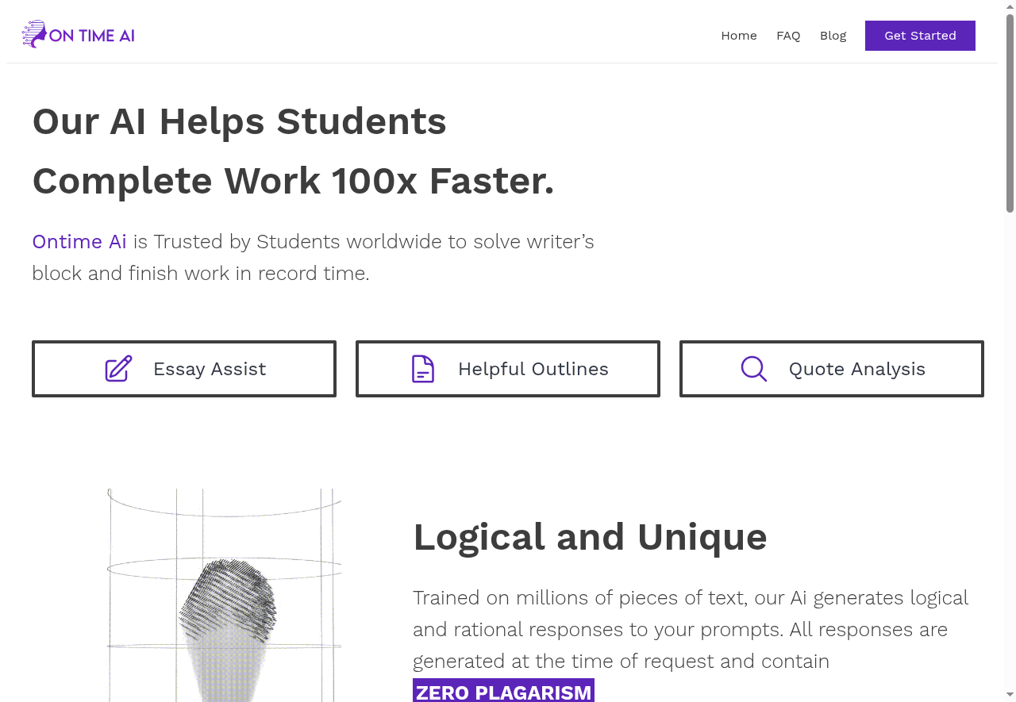
Task: Click the magnifying glass icon in Quote Analysis
Action: [753, 369]
